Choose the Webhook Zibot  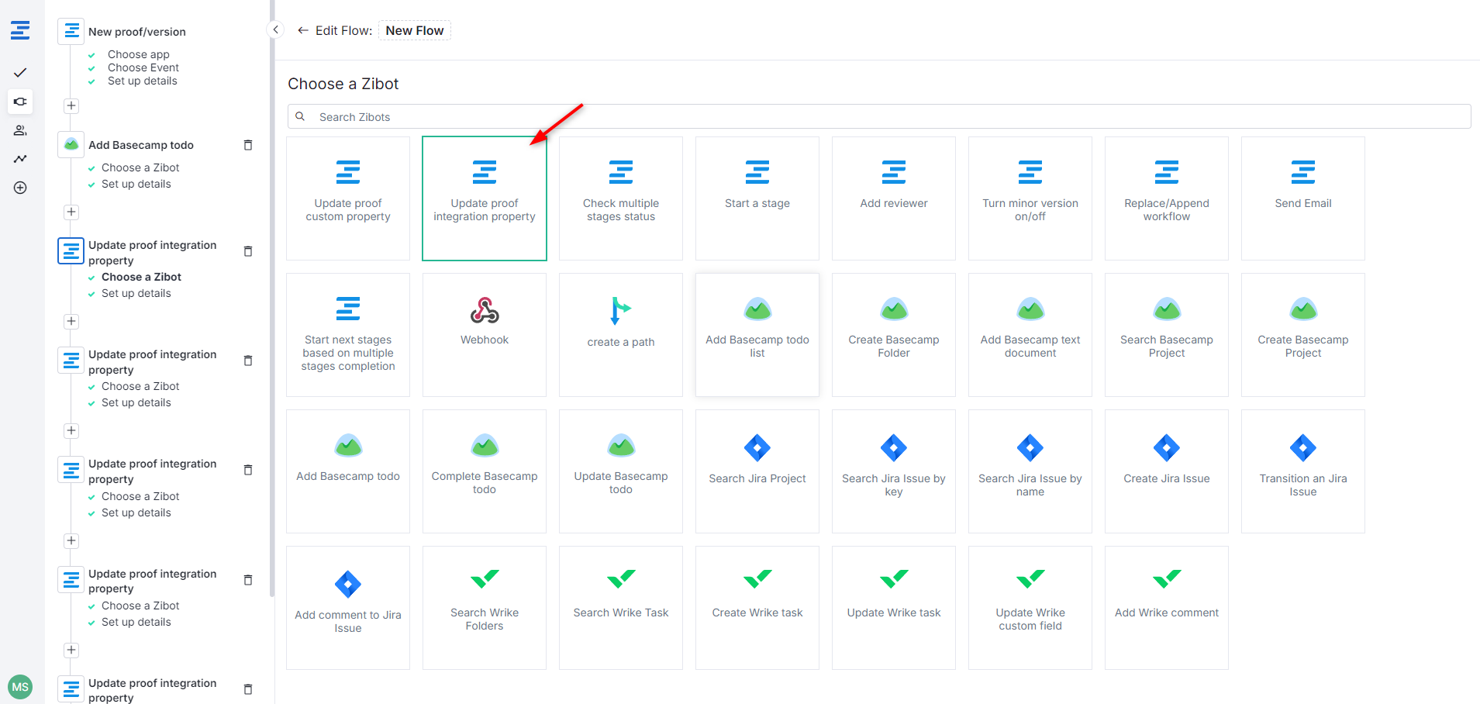(485, 335)
